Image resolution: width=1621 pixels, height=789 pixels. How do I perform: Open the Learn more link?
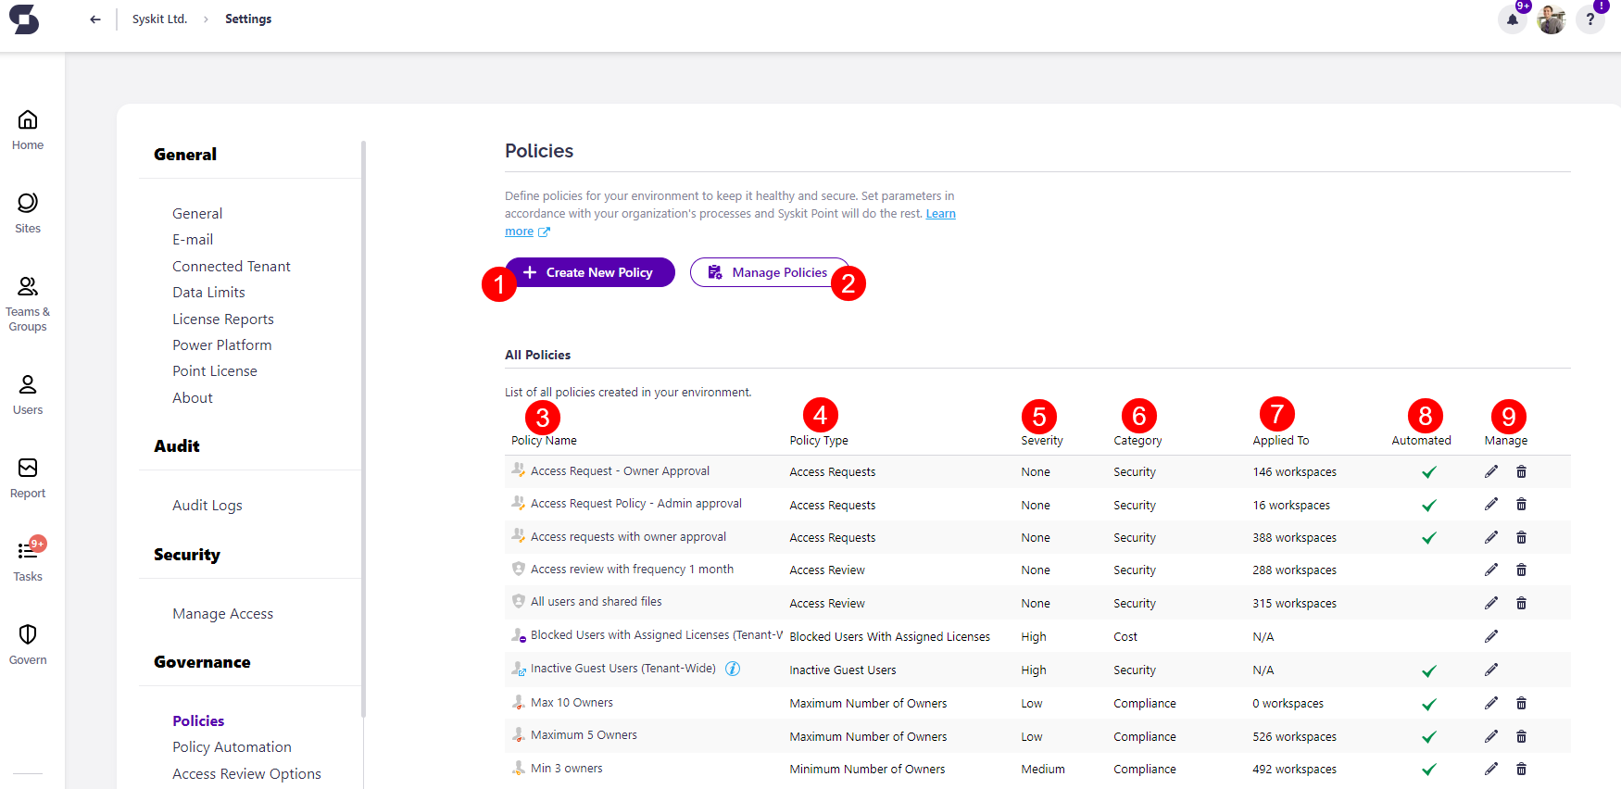point(941,214)
